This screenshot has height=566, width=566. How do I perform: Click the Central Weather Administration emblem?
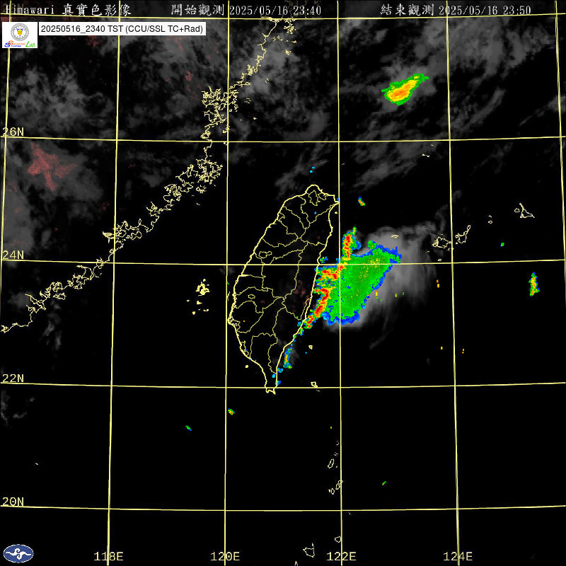(x=18, y=554)
